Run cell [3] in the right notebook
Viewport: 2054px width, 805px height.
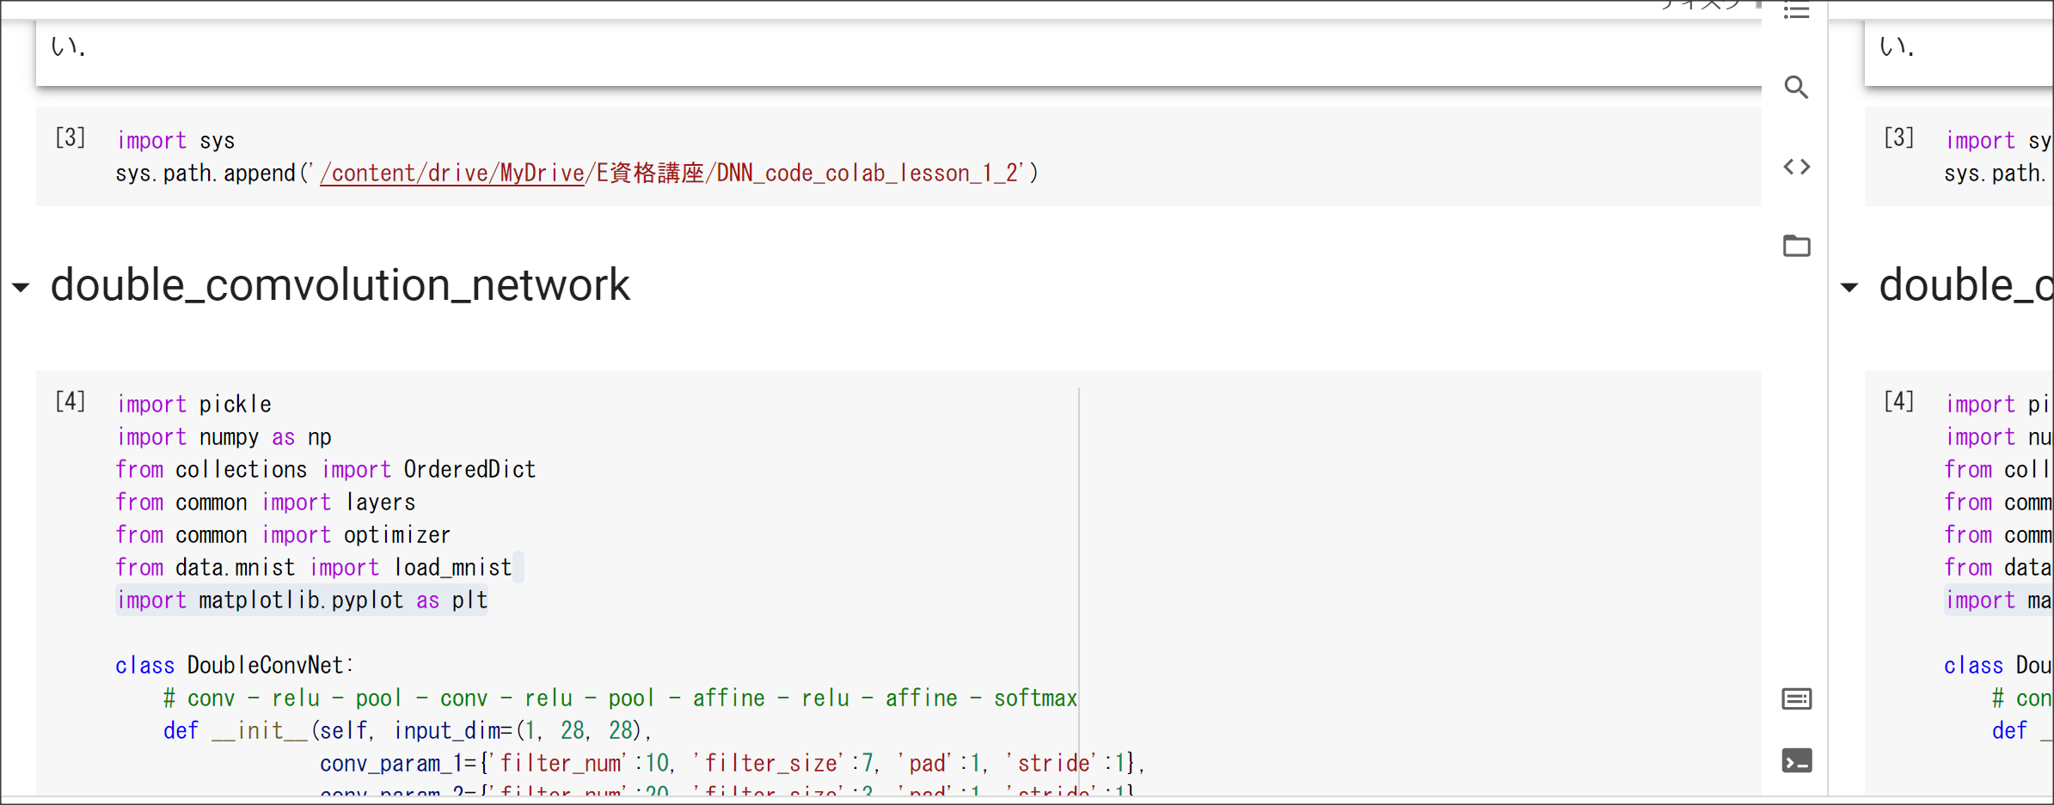[x=1899, y=137]
